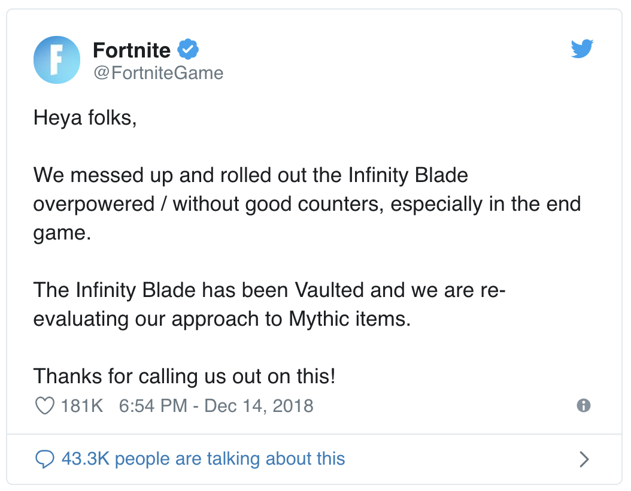This screenshot has height=491, width=631.
Task: Click the "Thanks for calling us out" line
Action: coord(184,376)
